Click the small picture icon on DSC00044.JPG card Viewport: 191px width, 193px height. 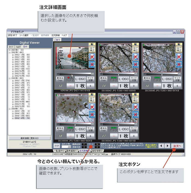(92, 94)
